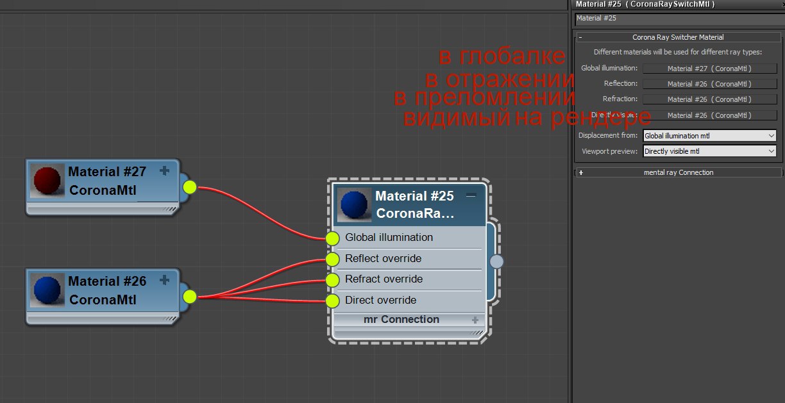Click the Material #27 output socket
The width and height of the screenshot is (785, 403).
click(x=189, y=187)
